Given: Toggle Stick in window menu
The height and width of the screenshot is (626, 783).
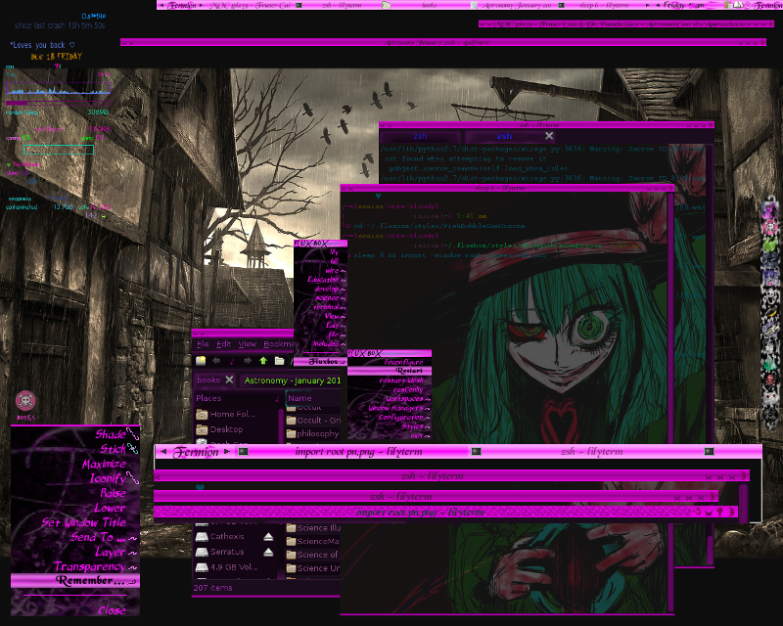Looking at the screenshot, I should pos(75,449).
